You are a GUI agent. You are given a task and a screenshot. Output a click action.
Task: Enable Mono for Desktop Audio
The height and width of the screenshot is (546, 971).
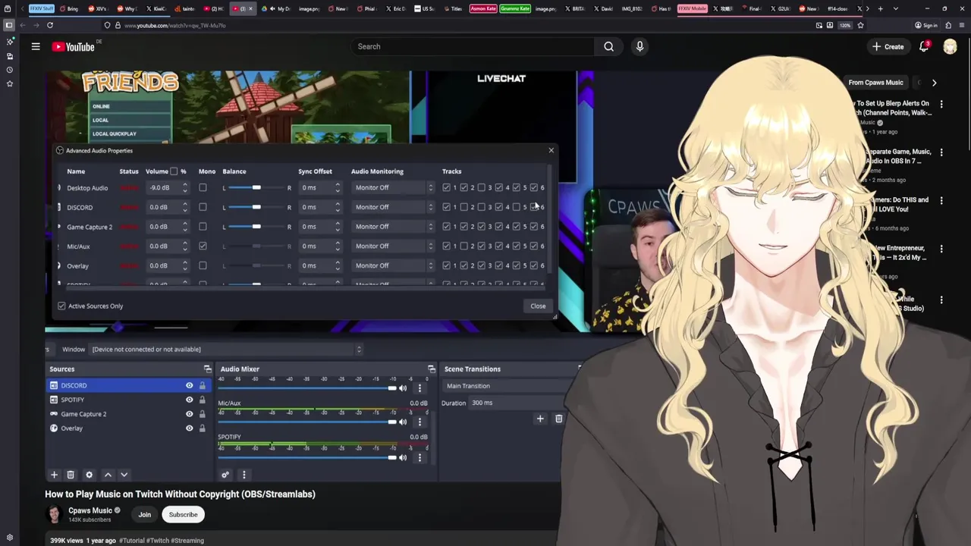click(203, 187)
